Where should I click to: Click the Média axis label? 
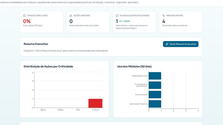pos(60,110)
